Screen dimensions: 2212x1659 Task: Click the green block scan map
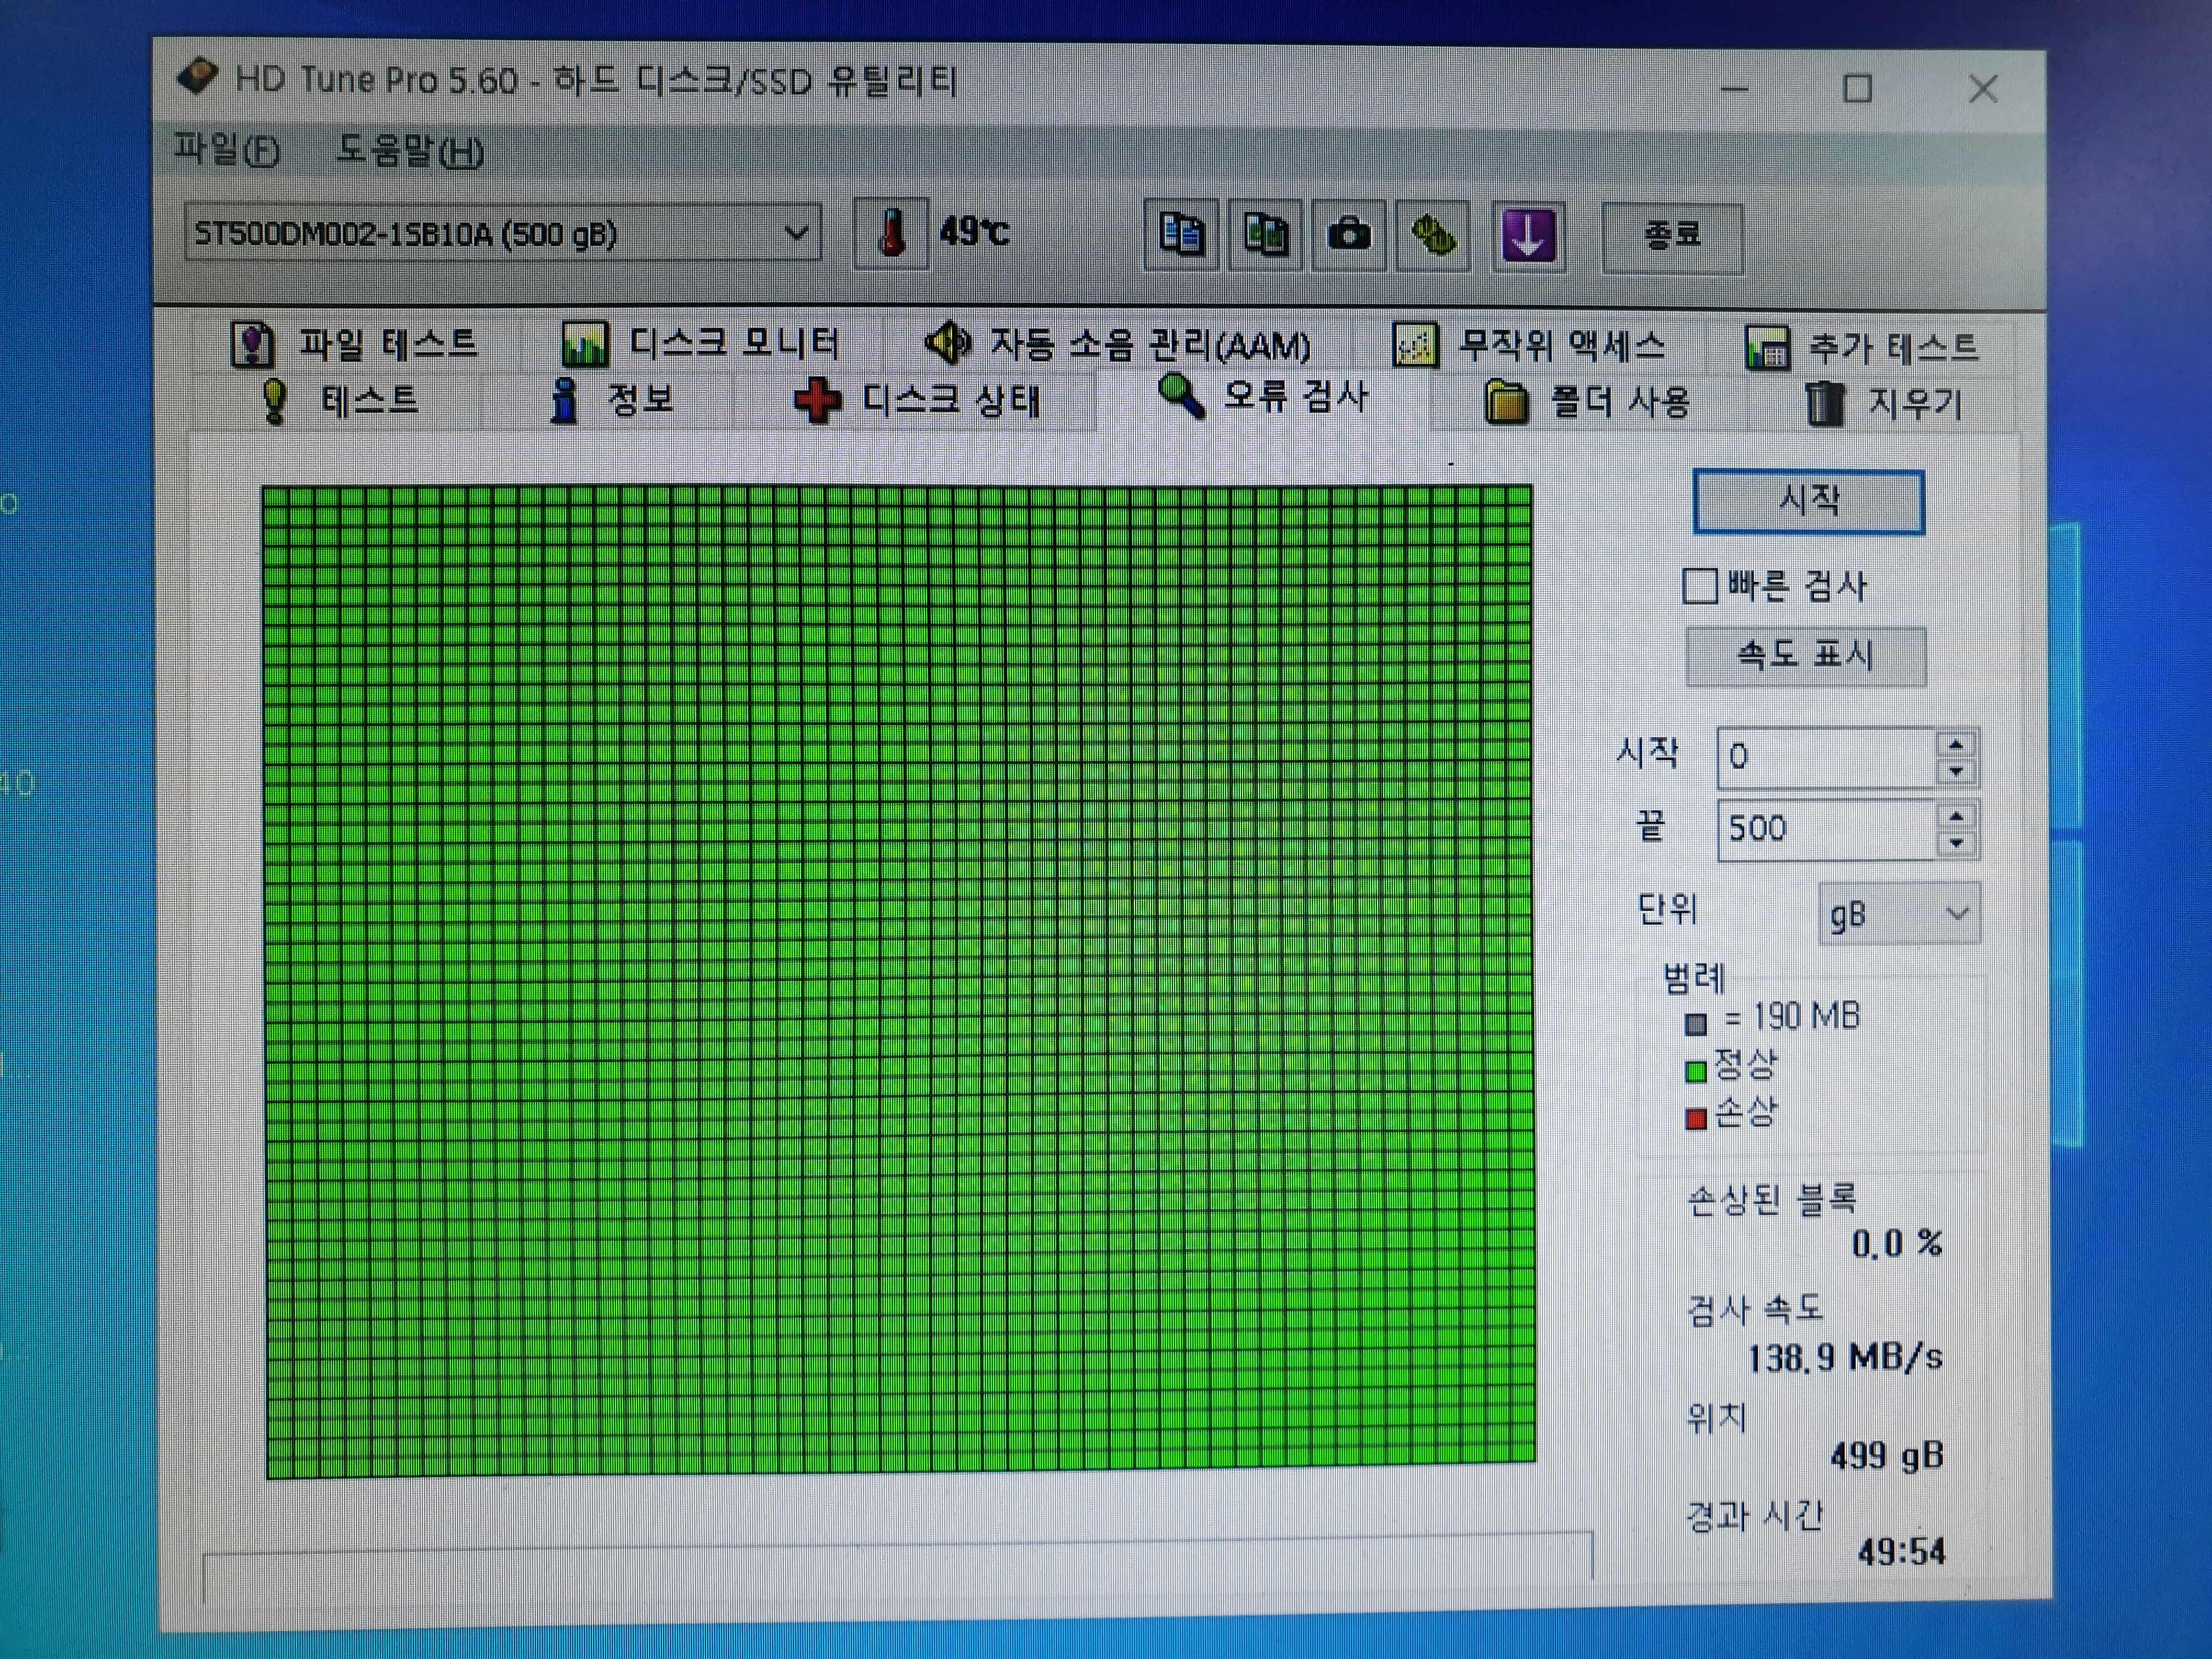(899, 981)
